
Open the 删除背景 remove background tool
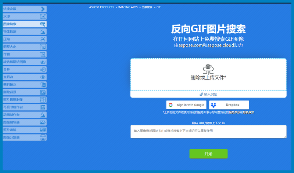pyautogui.click(x=25, y=92)
